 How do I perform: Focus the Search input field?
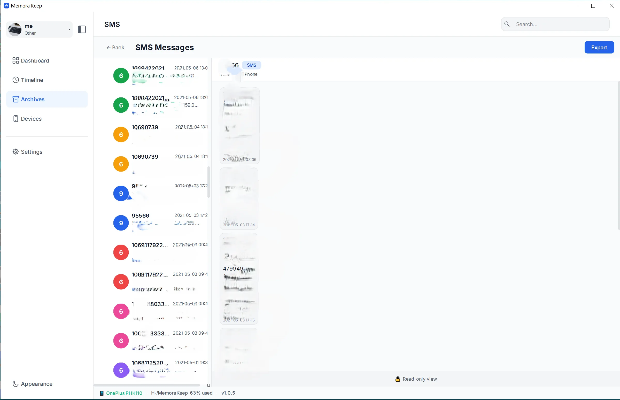click(555, 24)
